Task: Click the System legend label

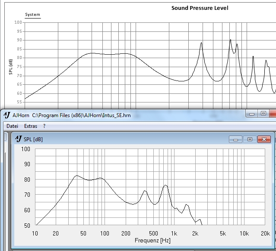Action: coord(32,15)
